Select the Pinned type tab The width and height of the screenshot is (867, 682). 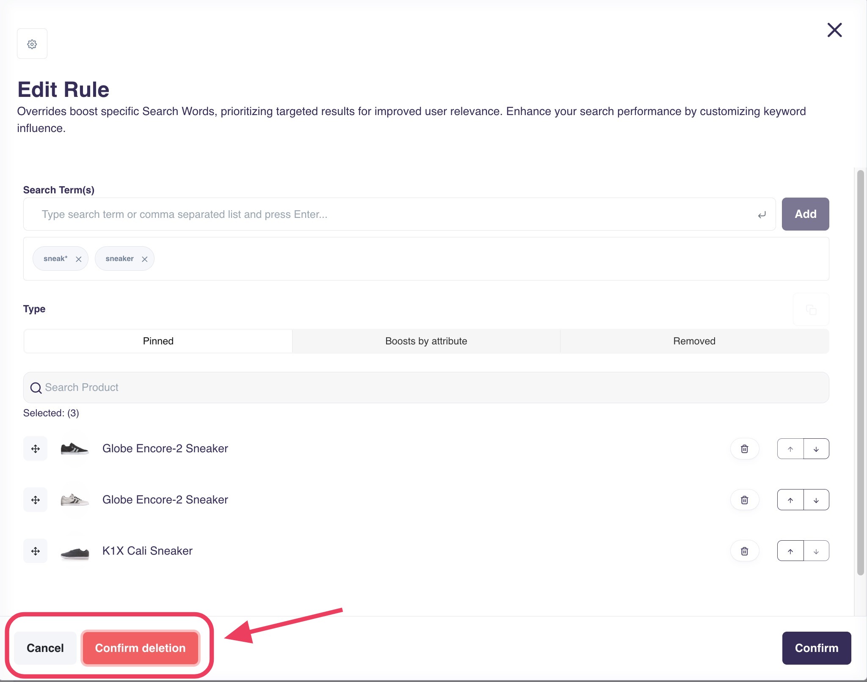coord(158,341)
